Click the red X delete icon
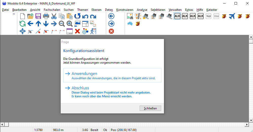Viewport: 253px width, 132px height. (x=77, y=31)
